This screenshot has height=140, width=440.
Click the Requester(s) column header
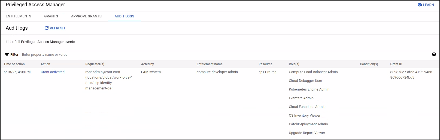pos(95,64)
